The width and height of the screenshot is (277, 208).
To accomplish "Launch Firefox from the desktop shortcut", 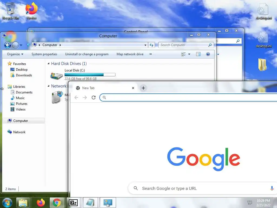I will click(31, 11).
